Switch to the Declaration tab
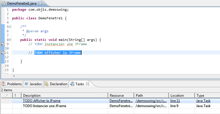This screenshot has height=114, width=220. point(56,84)
